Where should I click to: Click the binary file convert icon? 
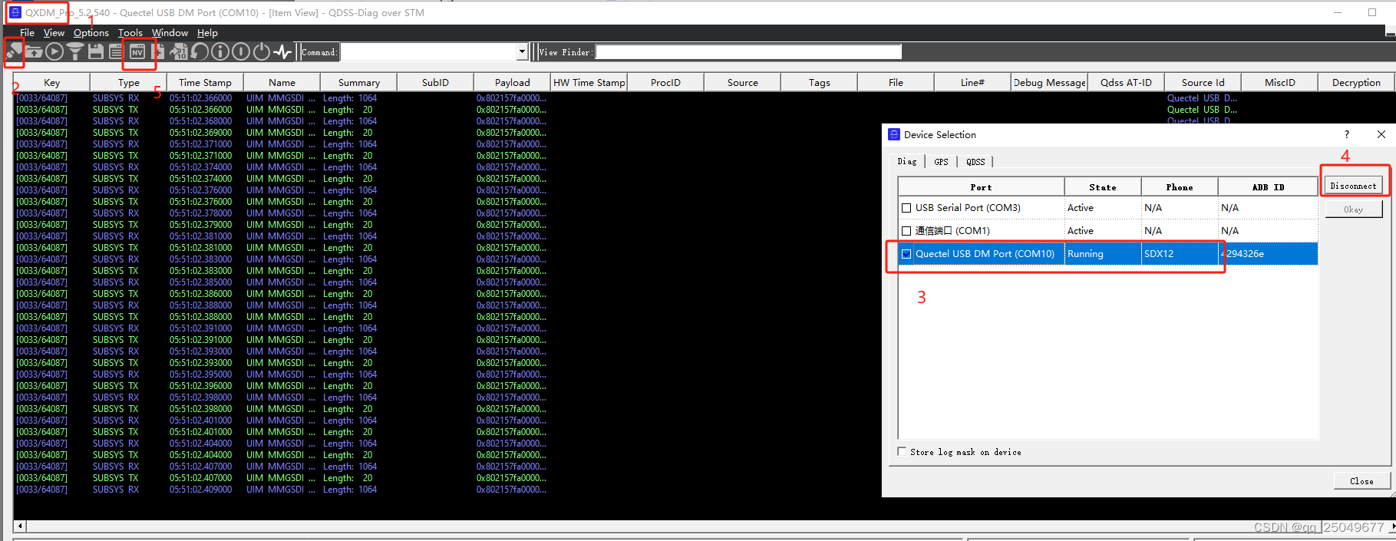point(179,51)
